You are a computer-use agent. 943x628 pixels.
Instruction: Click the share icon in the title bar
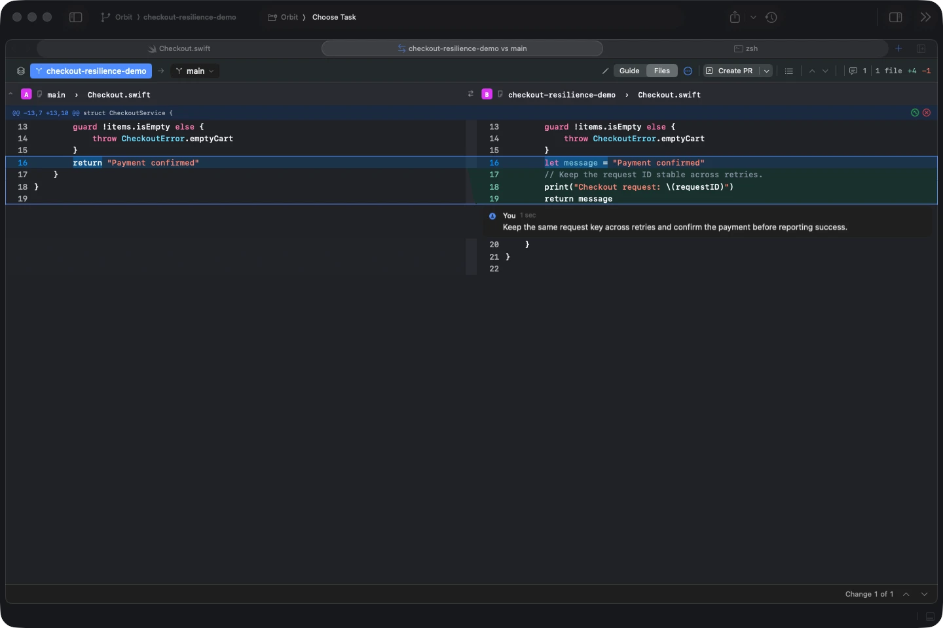(x=735, y=17)
